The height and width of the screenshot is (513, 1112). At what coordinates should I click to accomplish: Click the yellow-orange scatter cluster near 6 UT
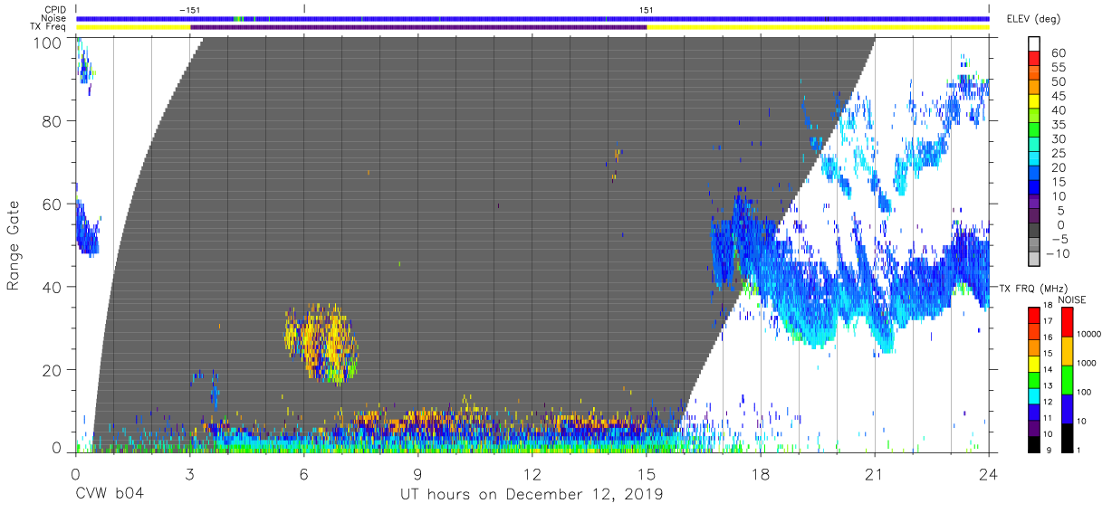coord(321,343)
